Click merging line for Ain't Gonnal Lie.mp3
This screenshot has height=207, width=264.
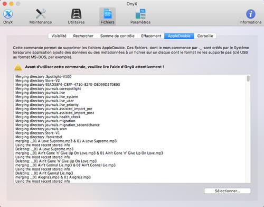pos(65,165)
